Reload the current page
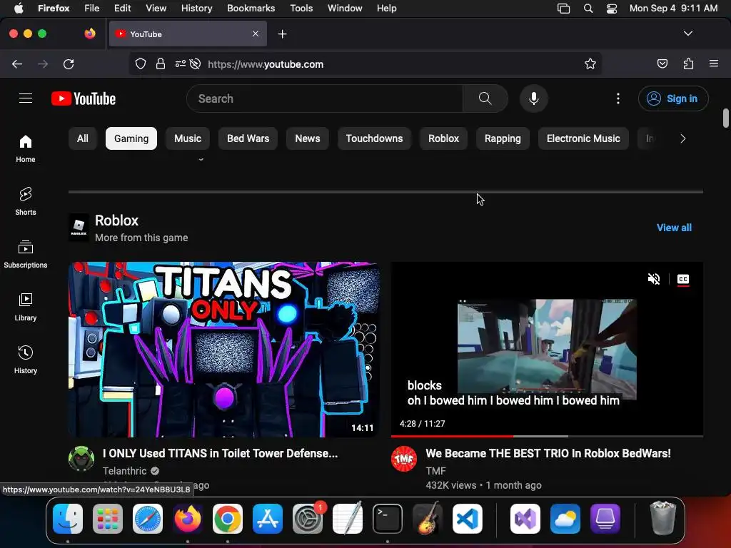 click(x=69, y=64)
